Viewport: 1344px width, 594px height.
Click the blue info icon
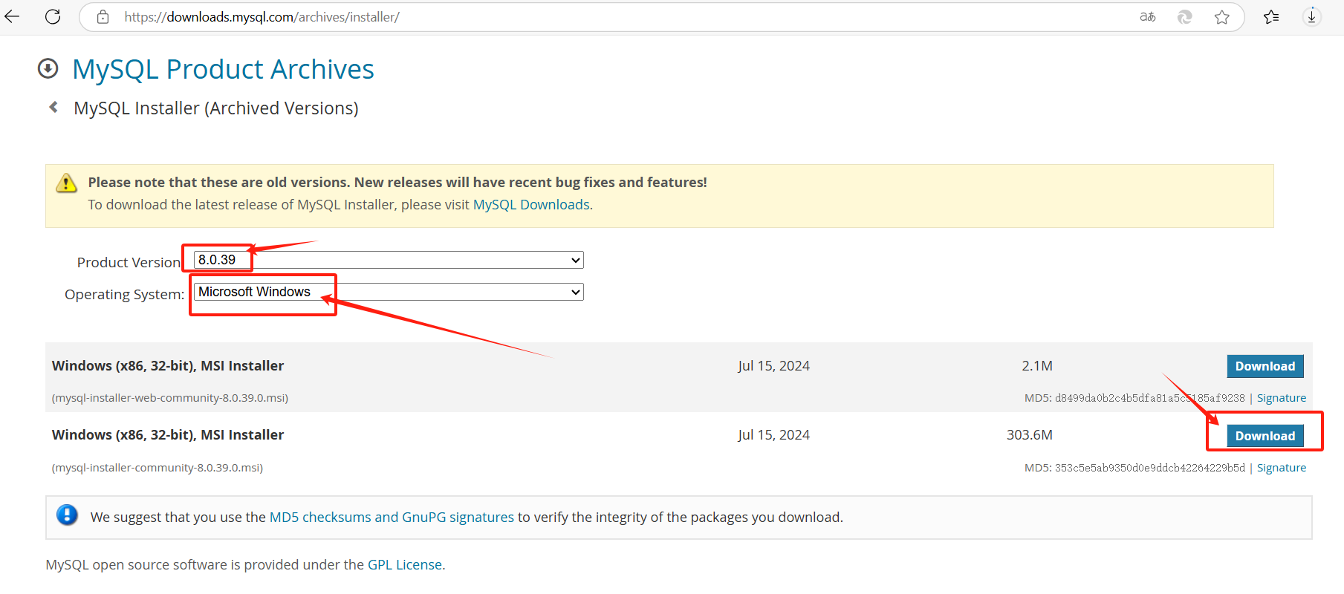[x=67, y=515]
